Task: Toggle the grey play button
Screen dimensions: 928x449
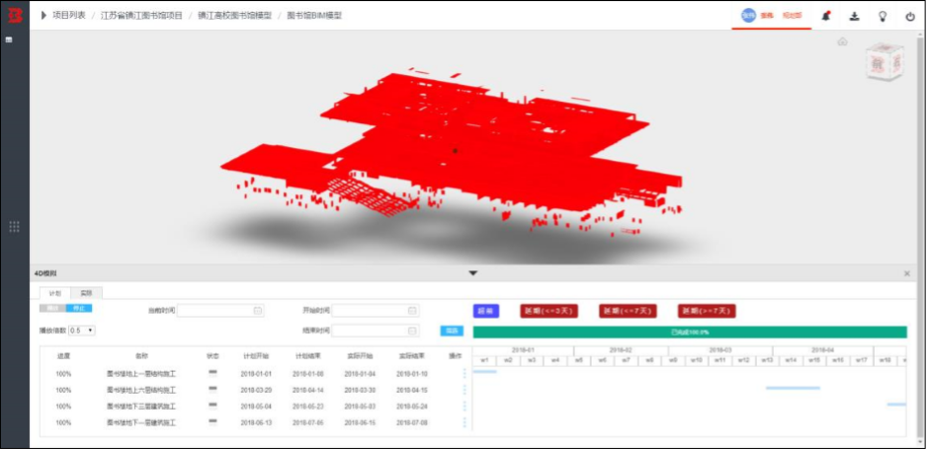Action: [52, 309]
